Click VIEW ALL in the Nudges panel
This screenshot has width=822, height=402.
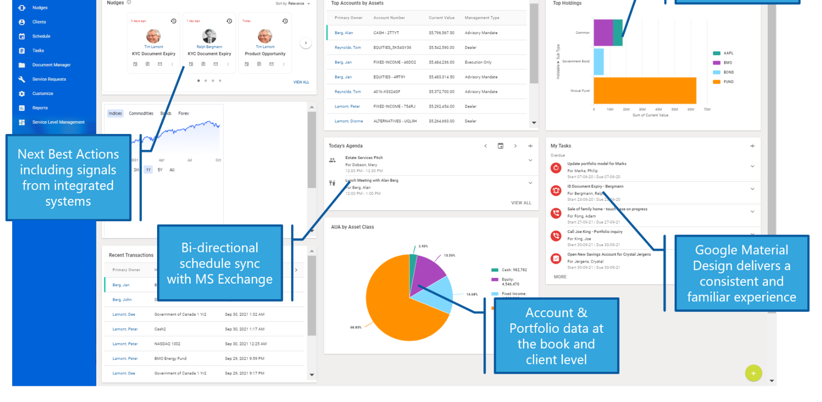tap(301, 82)
